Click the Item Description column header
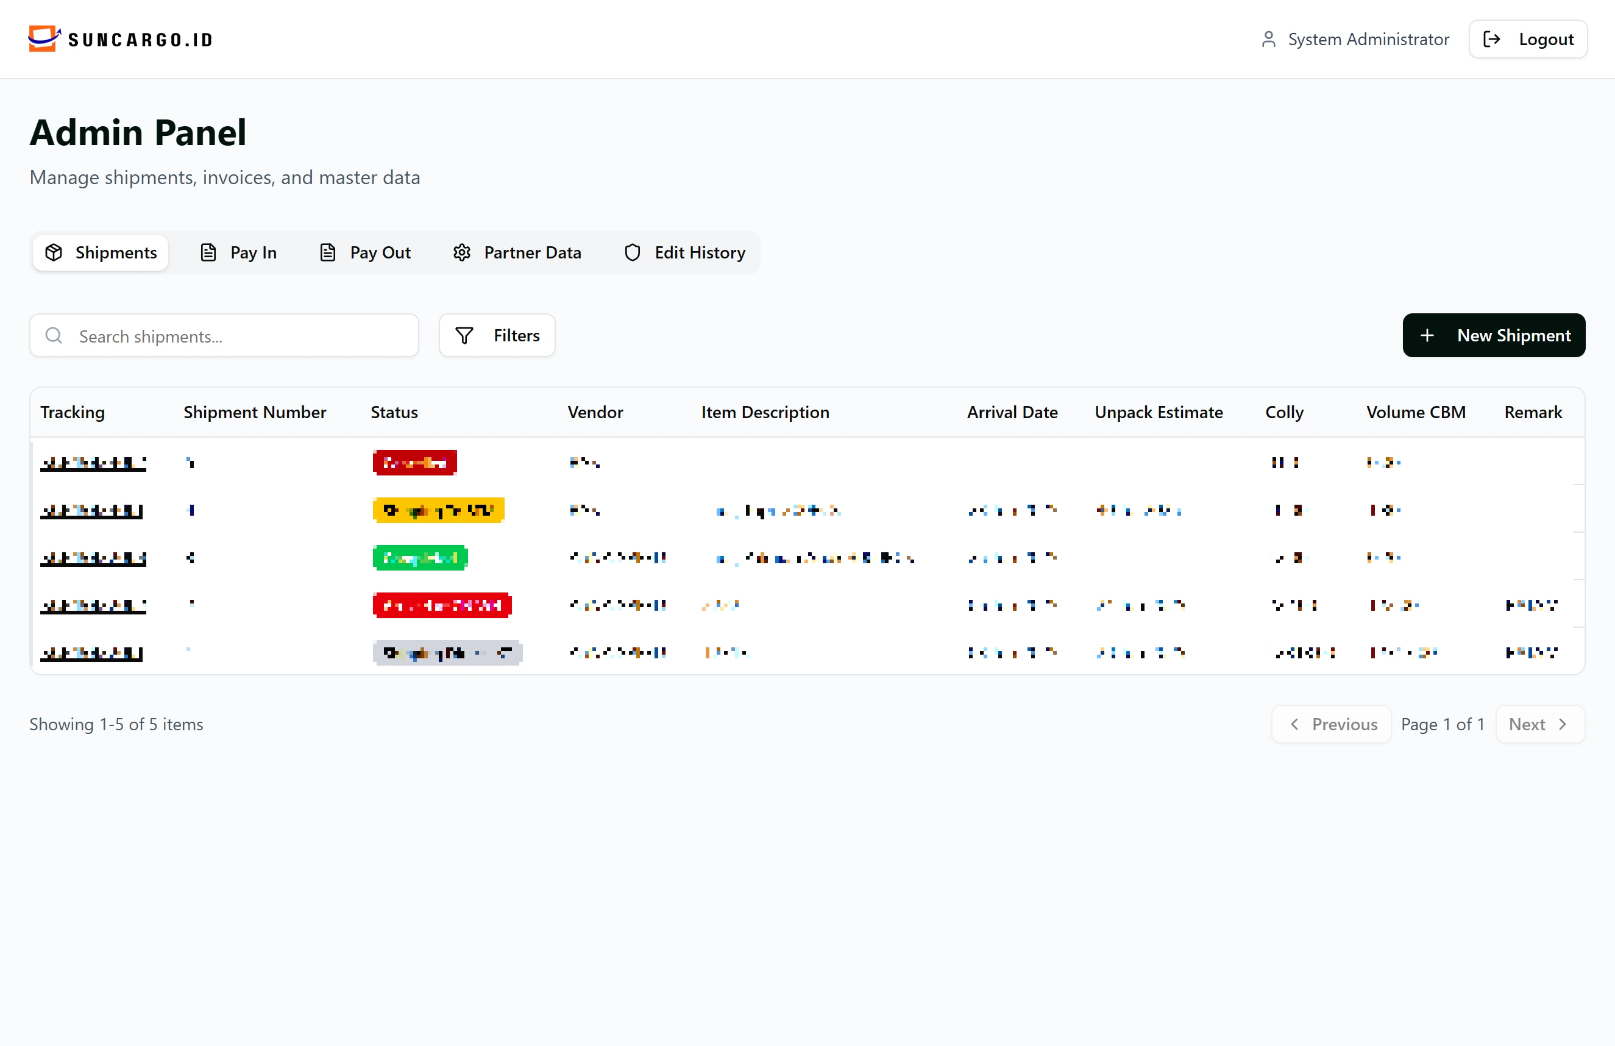Screen dimensions: 1615x1046 click(765, 412)
